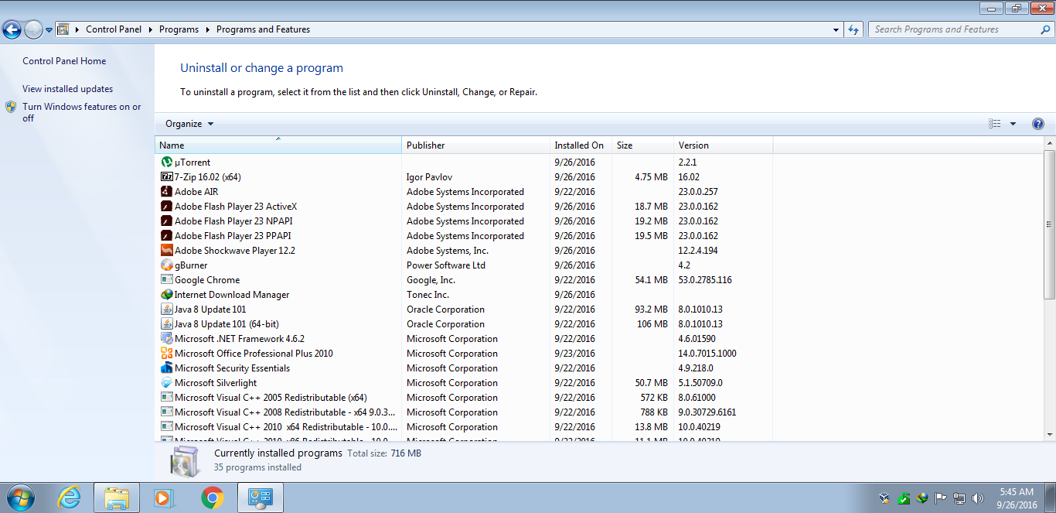Click Microsoft Security Essentials icon
The width and height of the screenshot is (1056, 513).
pos(167,368)
